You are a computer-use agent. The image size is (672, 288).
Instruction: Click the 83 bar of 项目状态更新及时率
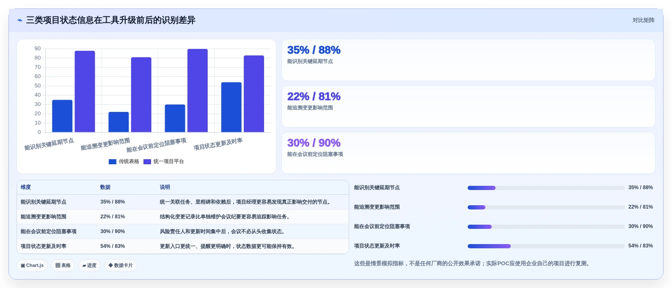(254, 94)
